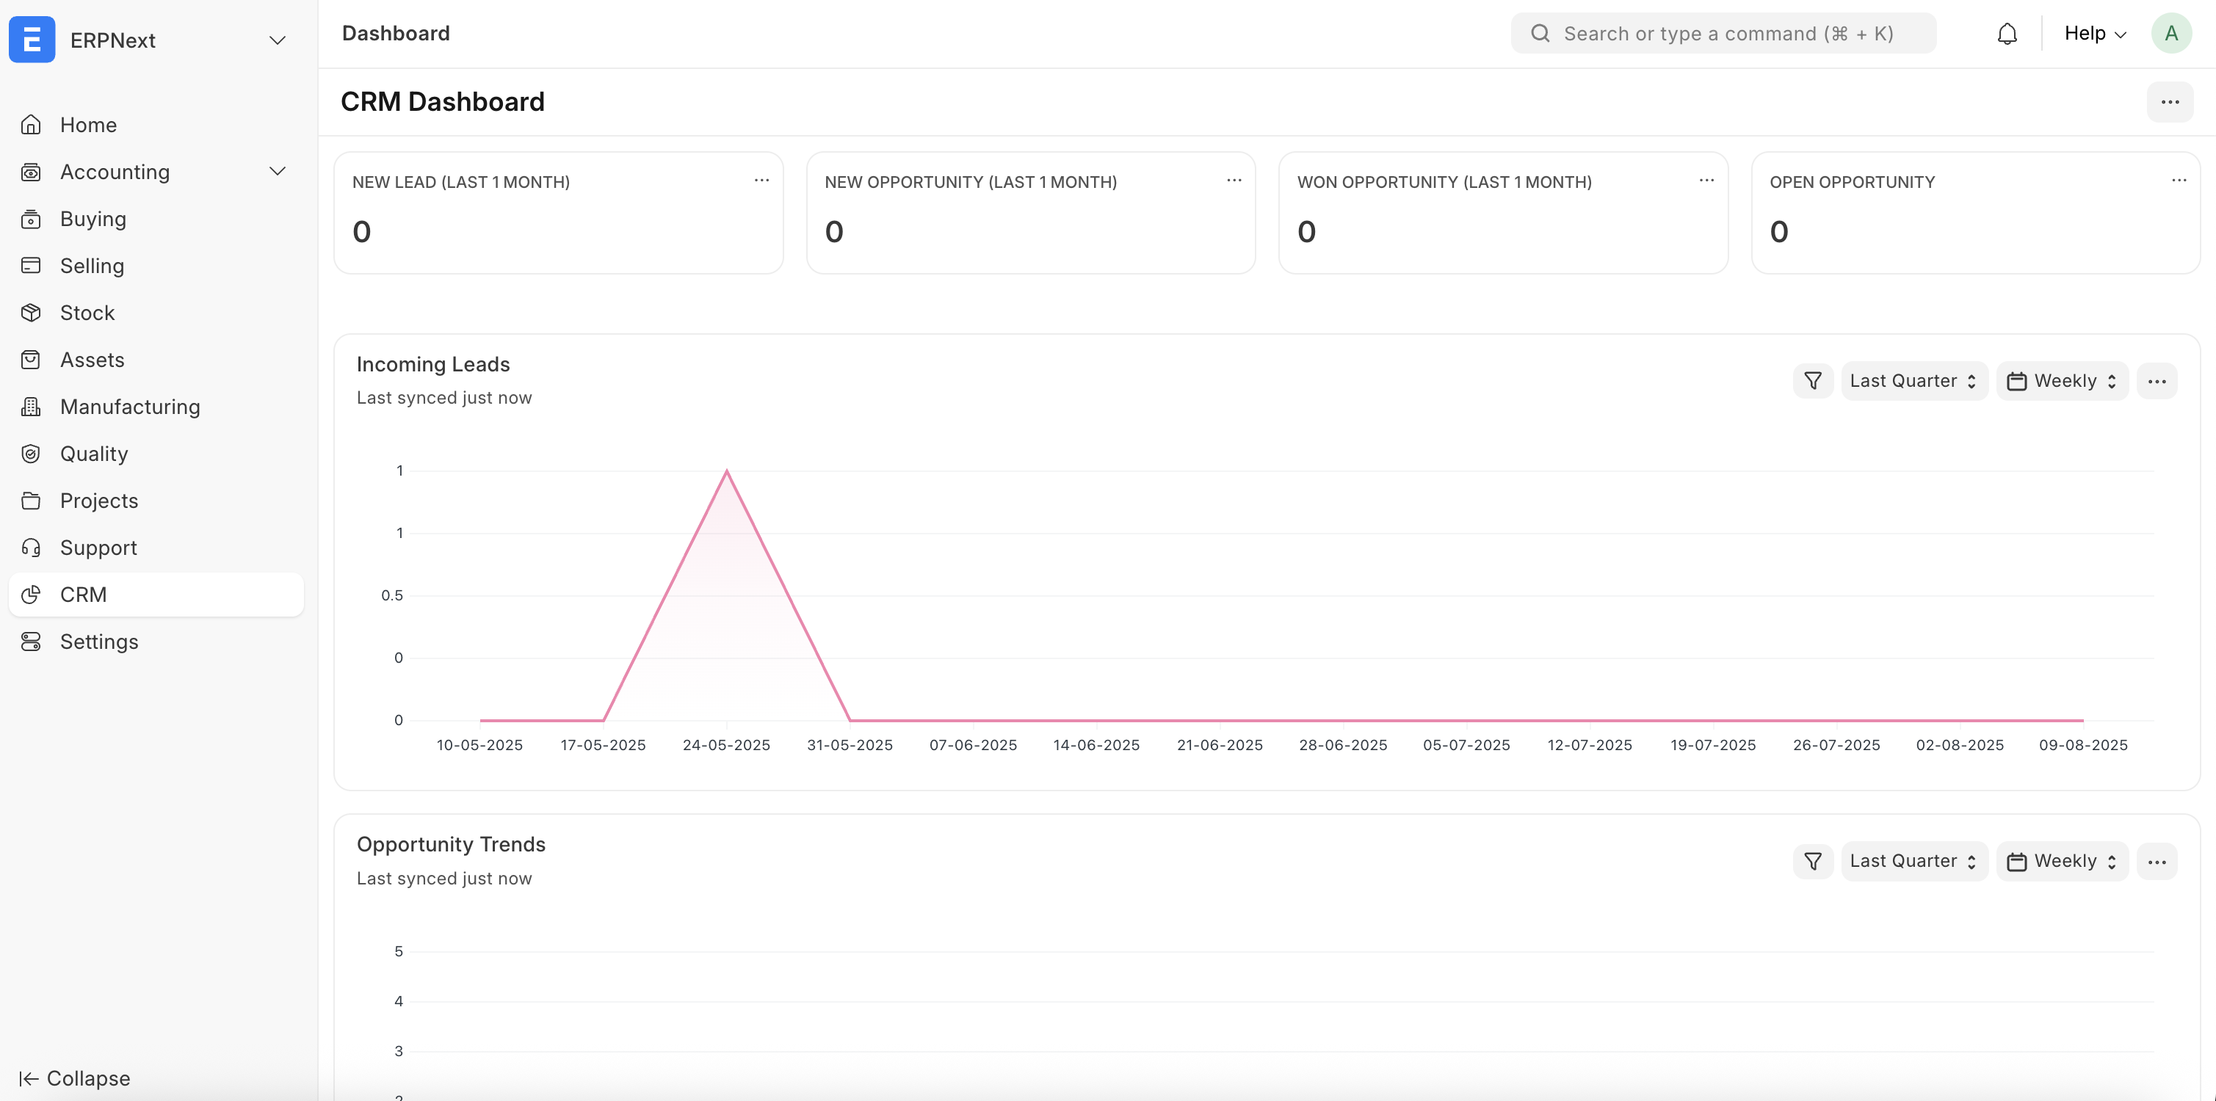Expand the Accounting section chevron
This screenshot has height=1101, width=2216.
click(277, 171)
